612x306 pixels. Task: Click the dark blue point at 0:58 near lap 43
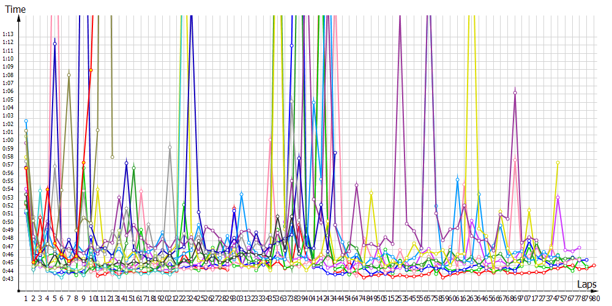pyautogui.click(x=335, y=152)
